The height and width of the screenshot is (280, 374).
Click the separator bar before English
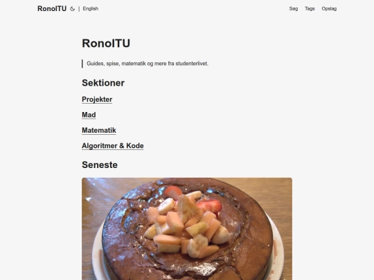pyautogui.click(x=79, y=9)
